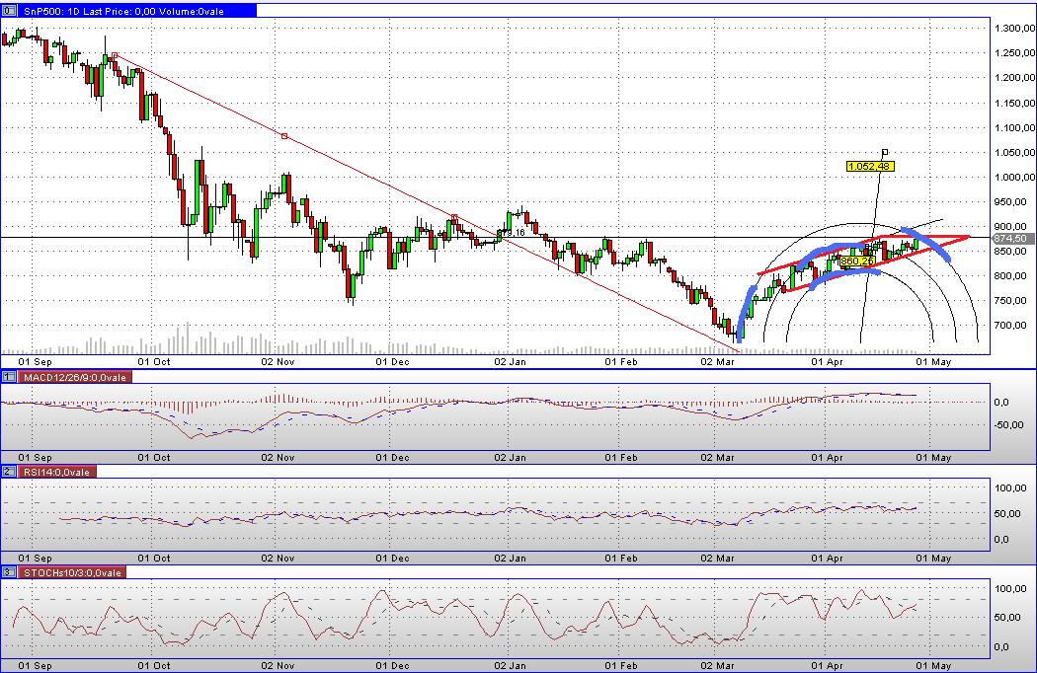The height and width of the screenshot is (673, 1037).
Task: Select the MACD12/26/9 indicator label
Action: click(x=75, y=378)
